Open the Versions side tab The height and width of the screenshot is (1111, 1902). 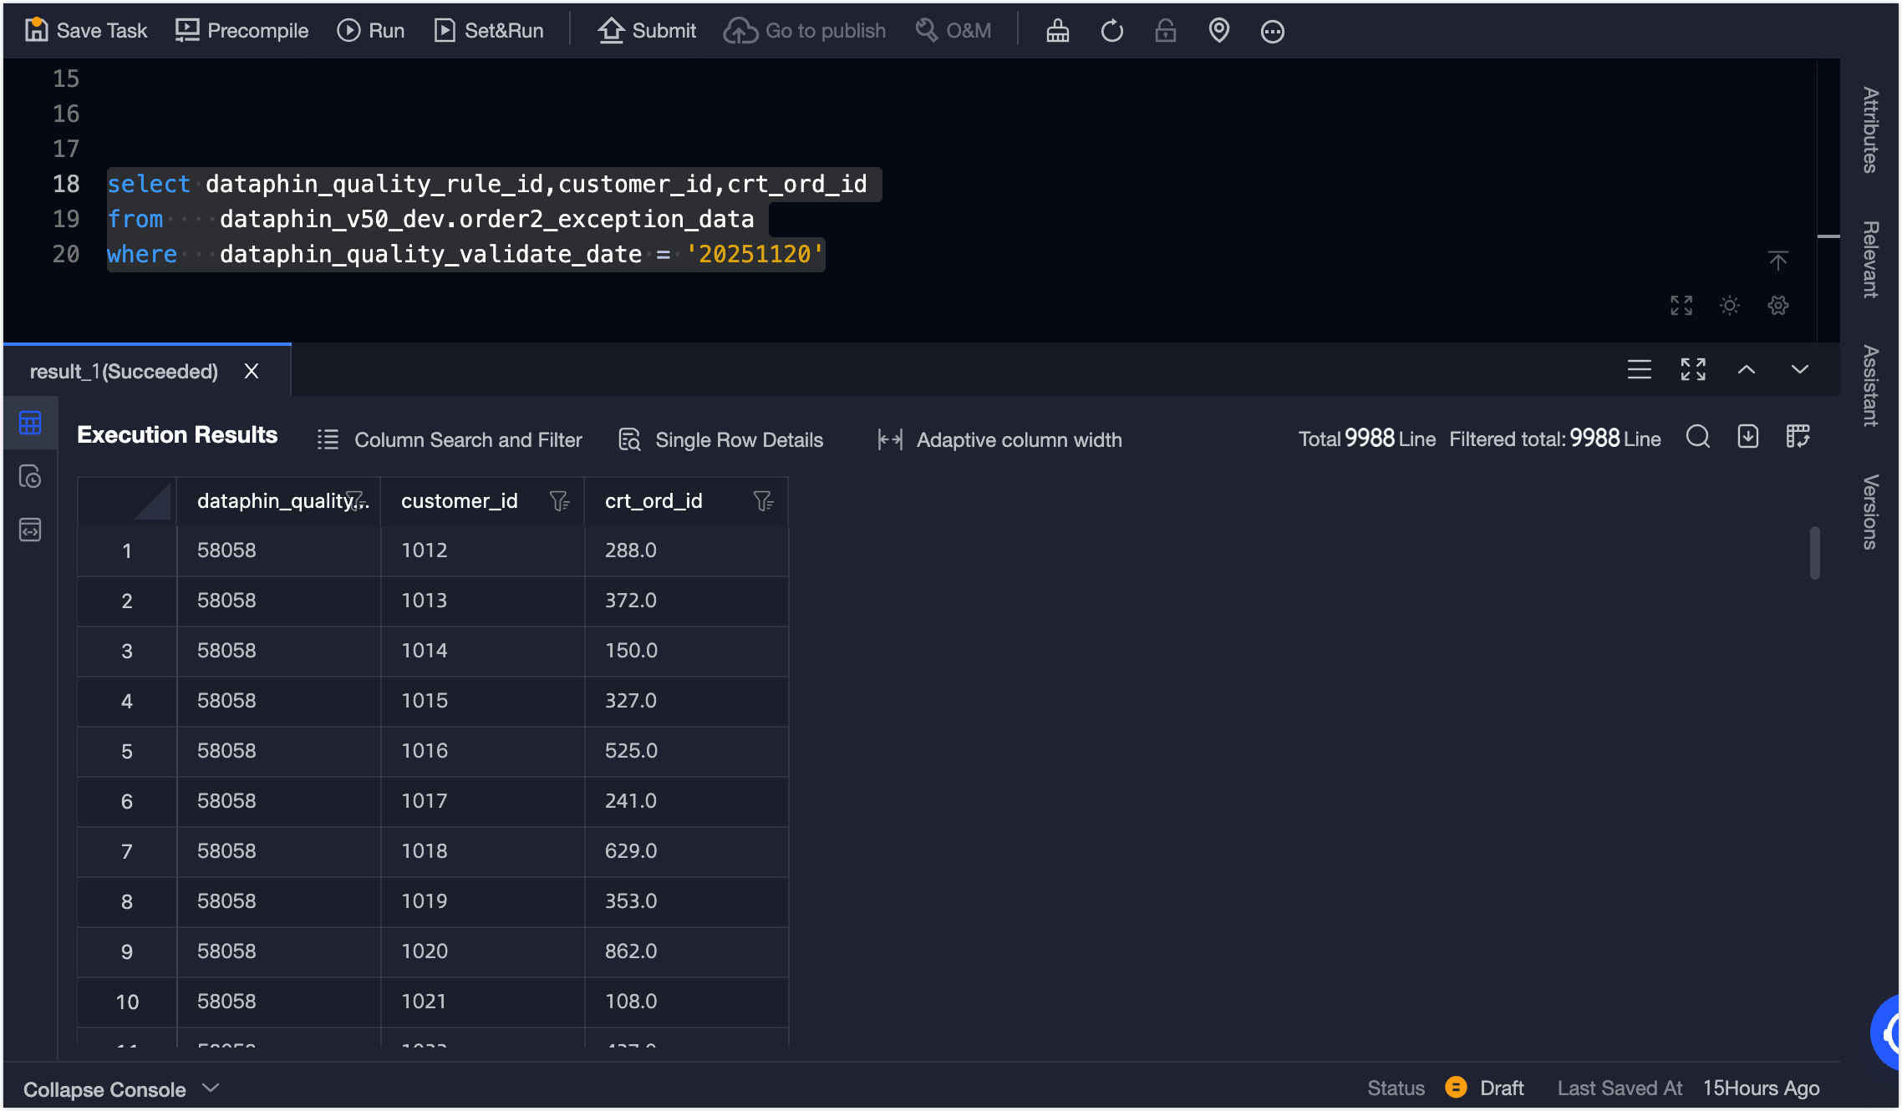[x=1870, y=512]
